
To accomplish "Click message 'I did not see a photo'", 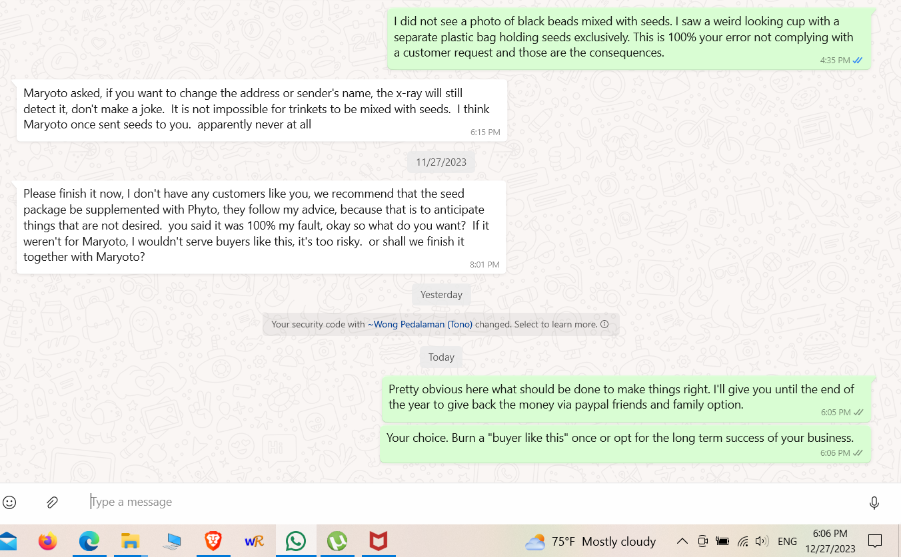I will [628, 39].
